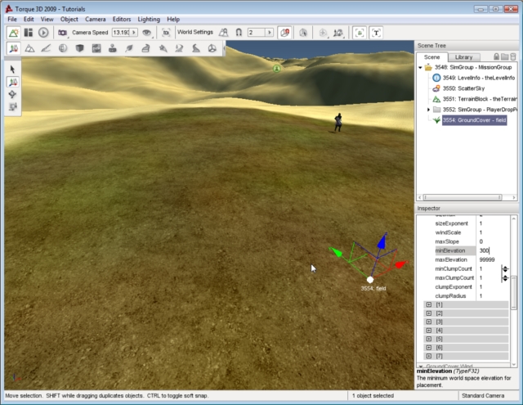523x405 pixels.
Task: Click the Play Game button in toolbar
Action: tap(42, 33)
